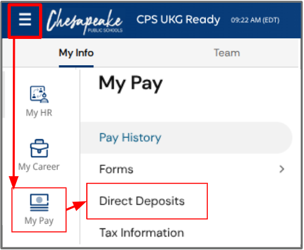Click the CPS UKG Ready title
The image size is (304, 250).
tap(178, 19)
